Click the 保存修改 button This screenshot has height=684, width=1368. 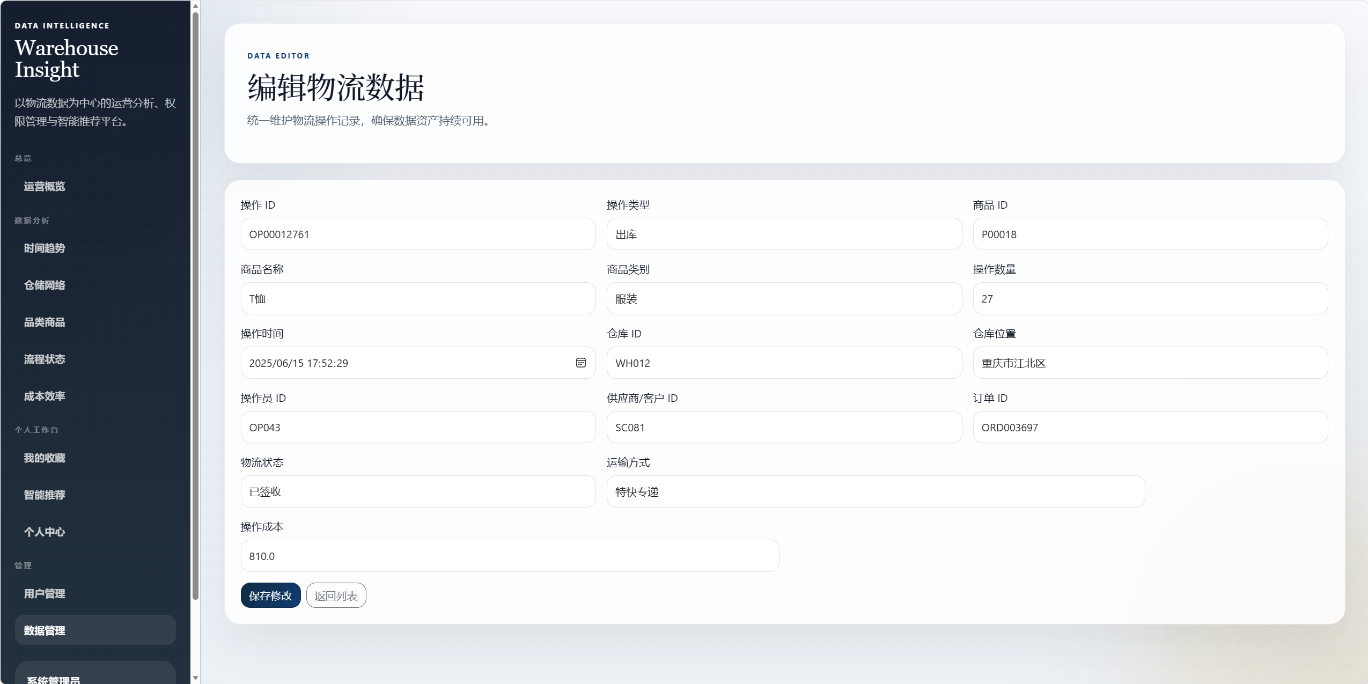pyautogui.click(x=270, y=595)
